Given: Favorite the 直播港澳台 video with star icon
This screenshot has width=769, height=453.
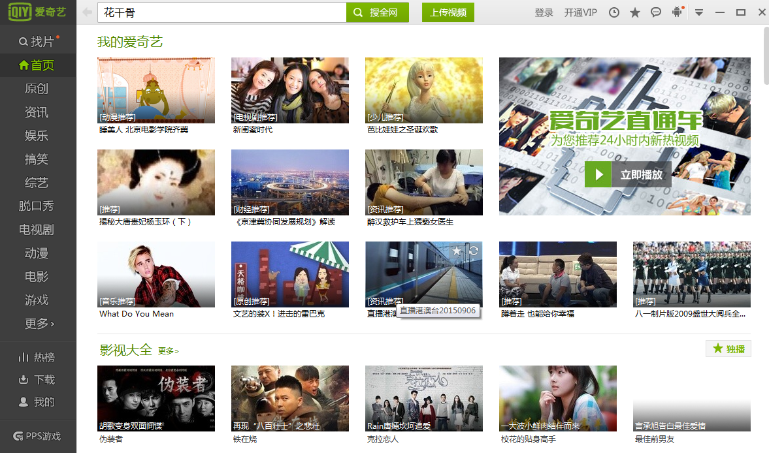Looking at the screenshot, I should pos(457,251).
